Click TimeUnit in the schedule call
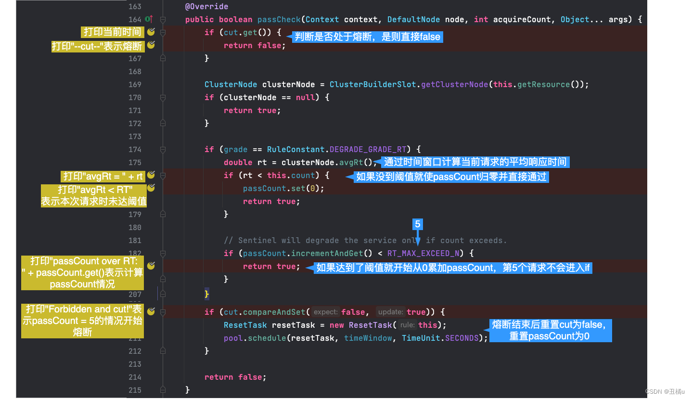692x399 pixels. coord(421,338)
